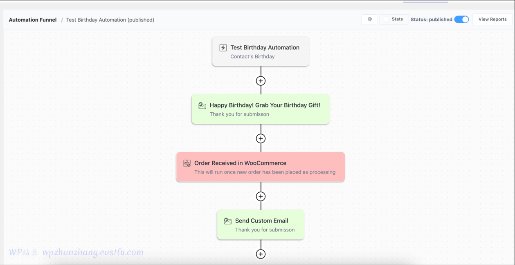Add step below Happy Birthday email block

coord(261,138)
